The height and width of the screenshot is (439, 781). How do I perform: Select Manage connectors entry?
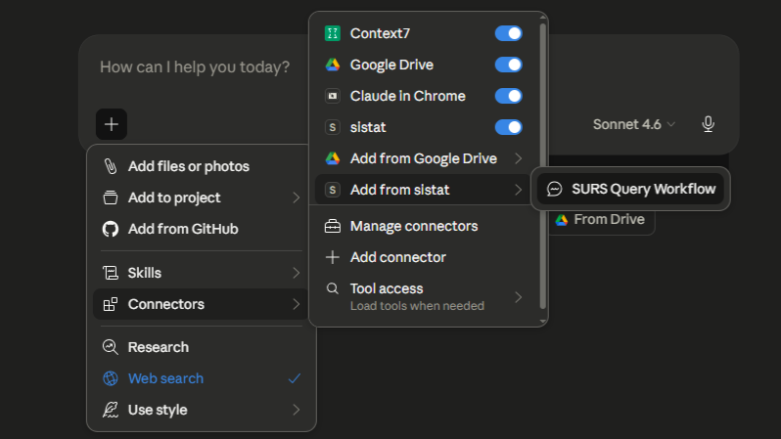click(423, 227)
